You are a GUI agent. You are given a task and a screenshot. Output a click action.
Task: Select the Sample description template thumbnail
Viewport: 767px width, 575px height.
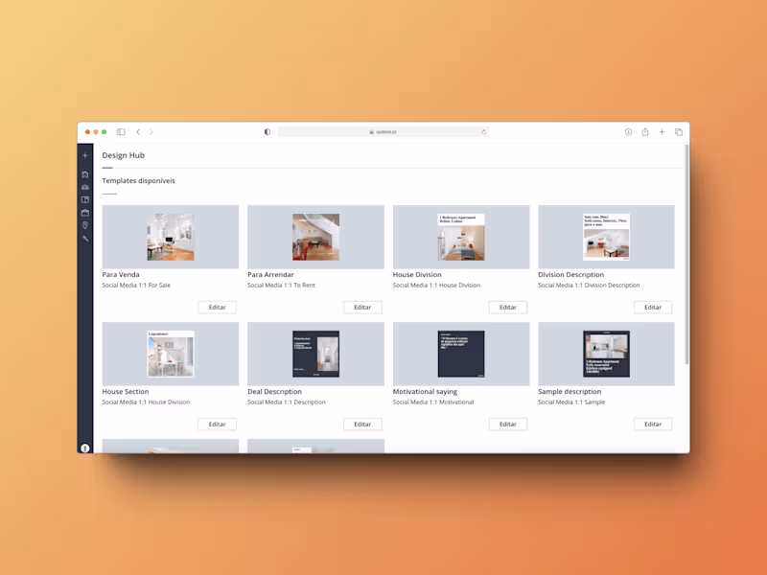click(x=606, y=354)
